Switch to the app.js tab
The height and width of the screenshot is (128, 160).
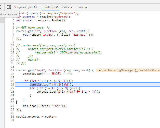click(83, 7)
